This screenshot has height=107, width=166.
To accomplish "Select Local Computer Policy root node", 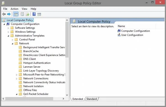I will pos(20,20).
